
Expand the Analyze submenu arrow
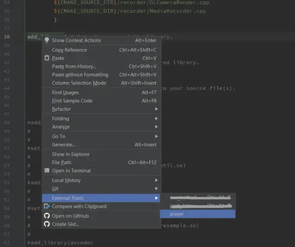coord(156,127)
